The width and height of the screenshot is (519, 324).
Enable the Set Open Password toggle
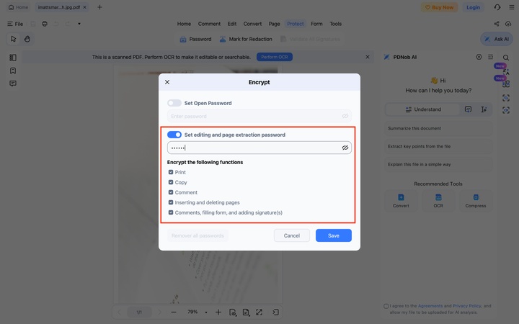(174, 103)
